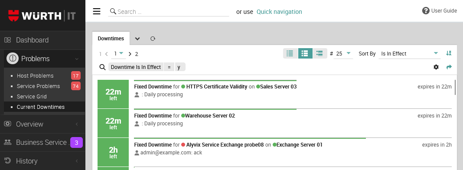The height and width of the screenshot is (170, 463).
Task: Switch to minimal list view mode
Action: pos(290,53)
